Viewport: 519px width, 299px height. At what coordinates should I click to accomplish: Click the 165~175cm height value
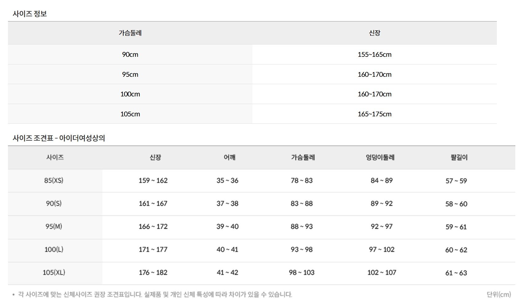(374, 114)
